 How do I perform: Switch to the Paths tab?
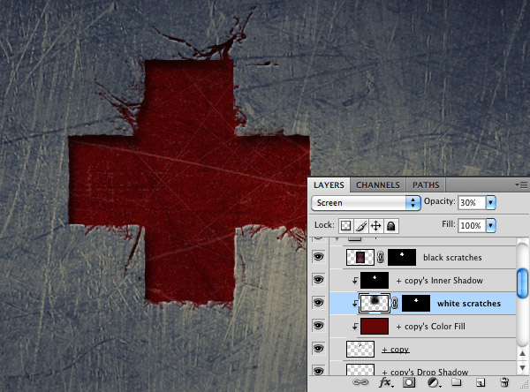[x=426, y=185]
